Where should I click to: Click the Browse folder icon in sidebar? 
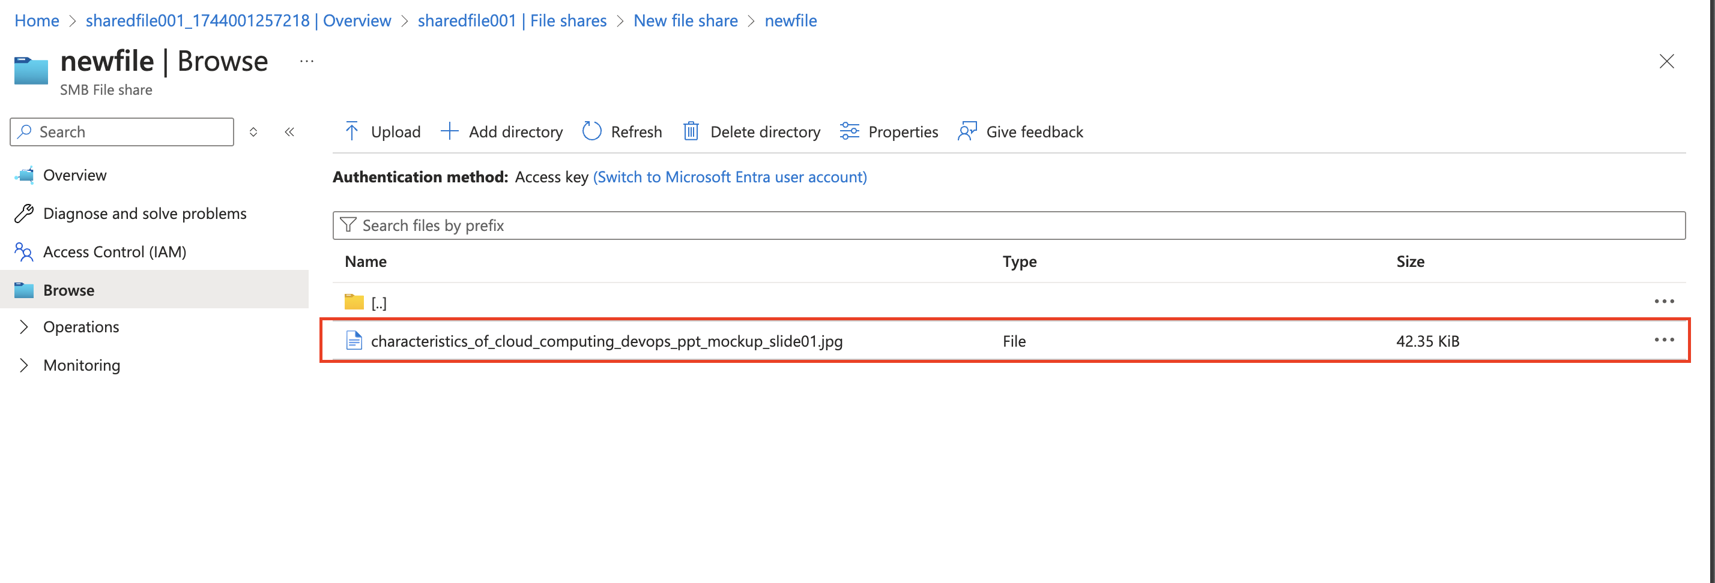coord(24,290)
